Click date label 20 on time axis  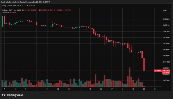pos(144,89)
